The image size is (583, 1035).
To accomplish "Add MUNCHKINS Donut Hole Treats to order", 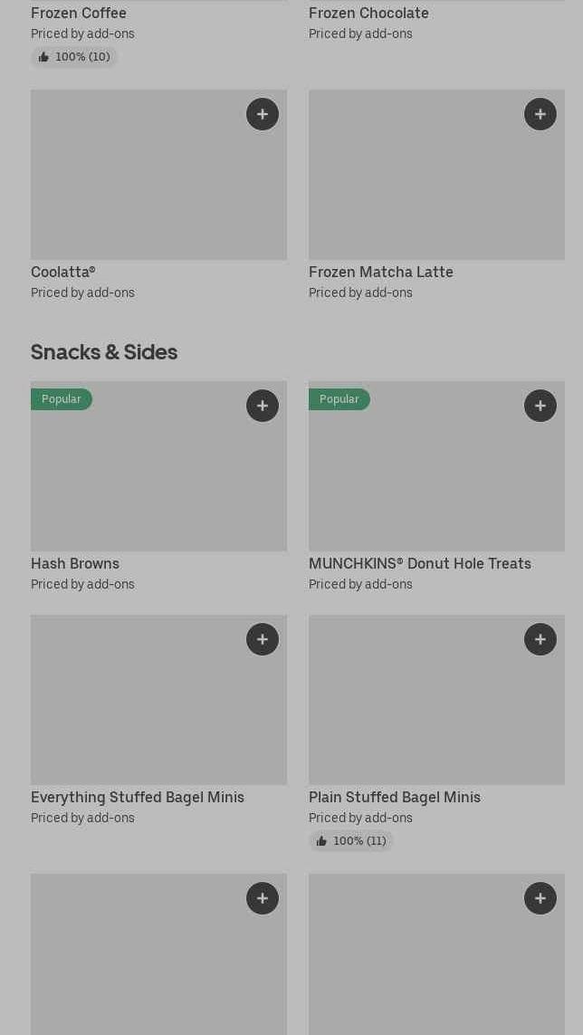I will click(x=540, y=406).
